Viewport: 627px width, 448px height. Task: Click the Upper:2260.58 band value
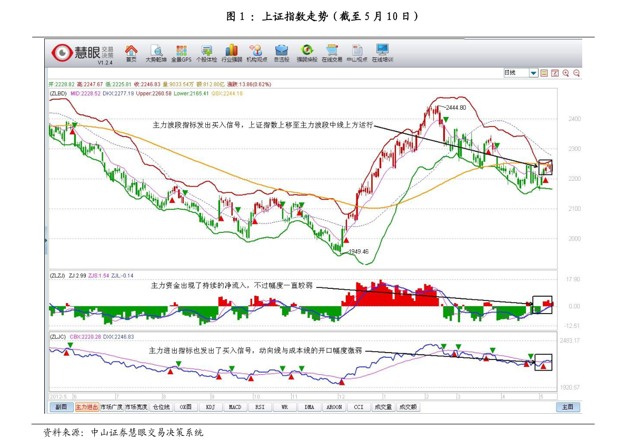coord(154,94)
